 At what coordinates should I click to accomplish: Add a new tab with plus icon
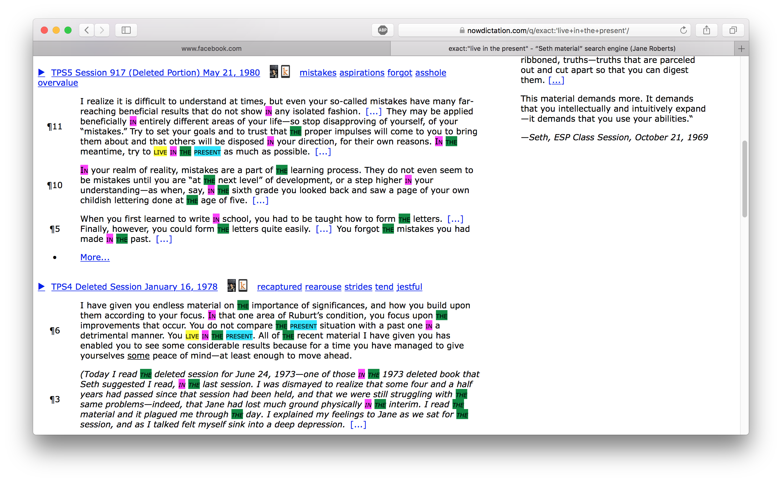pyautogui.click(x=741, y=49)
